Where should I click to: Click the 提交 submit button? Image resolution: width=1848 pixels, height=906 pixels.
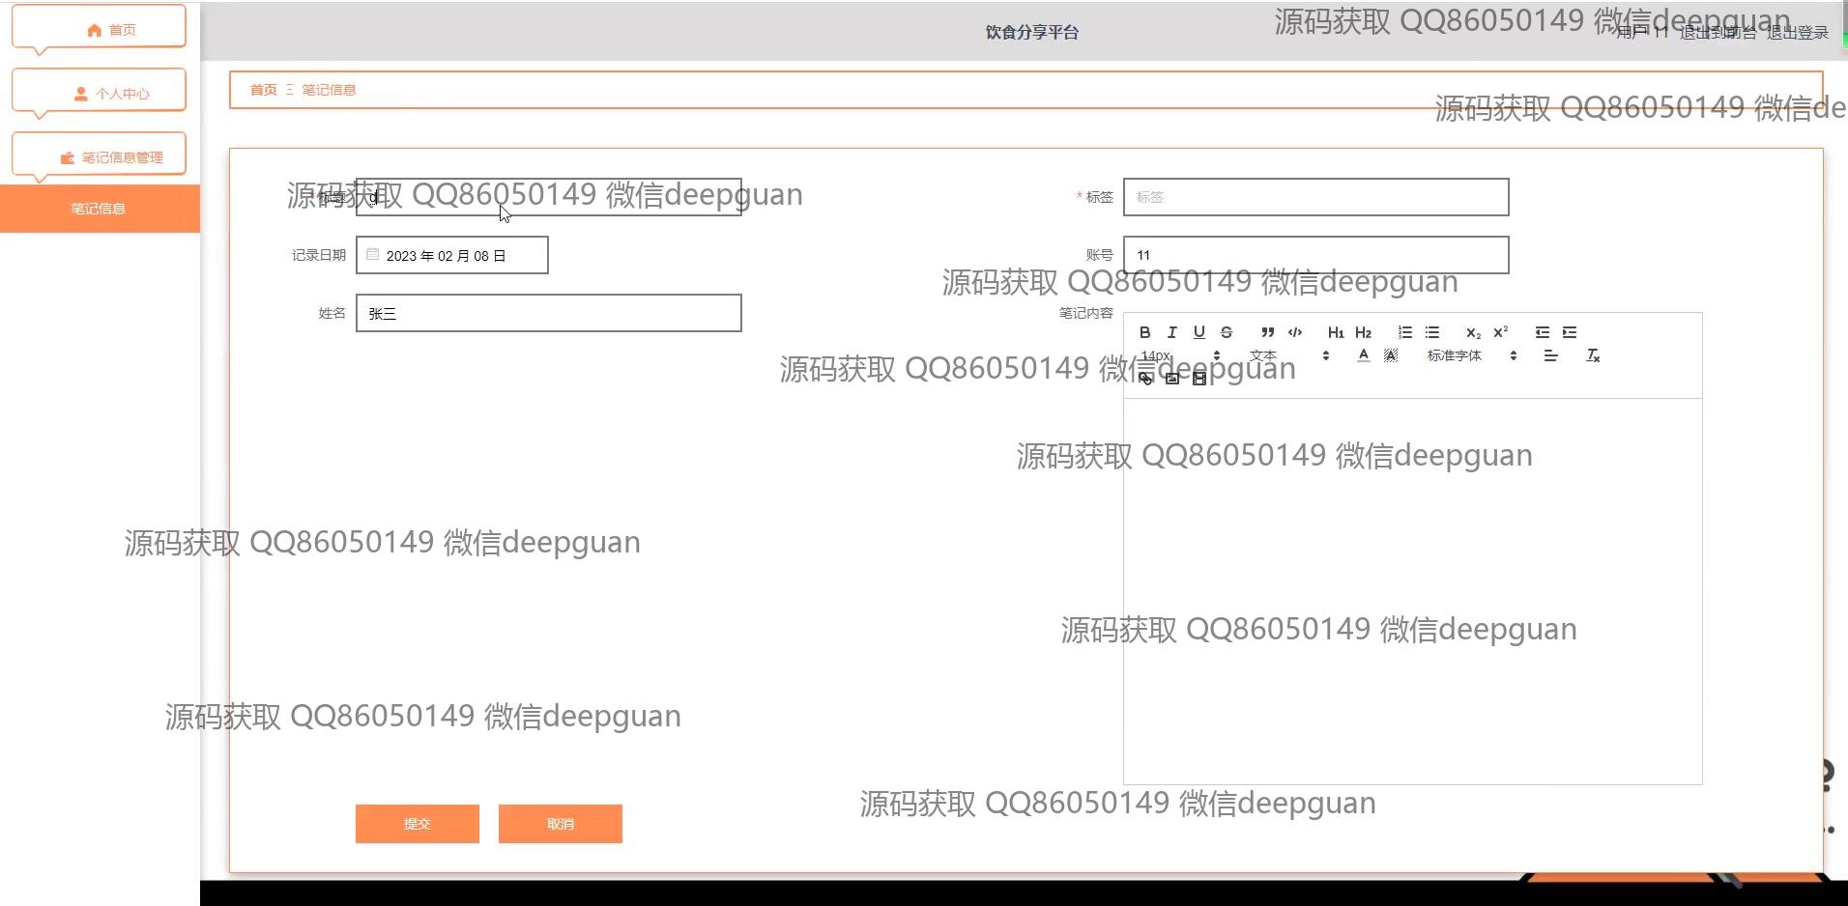[417, 824]
